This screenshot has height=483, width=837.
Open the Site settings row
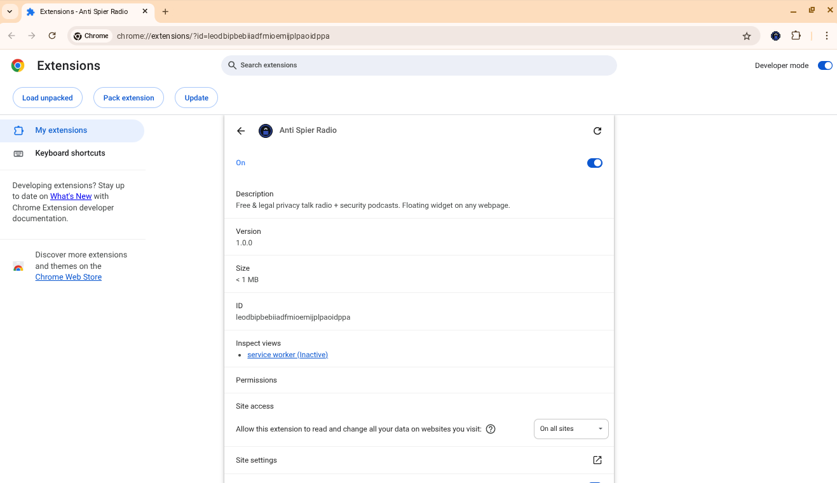tap(419, 460)
